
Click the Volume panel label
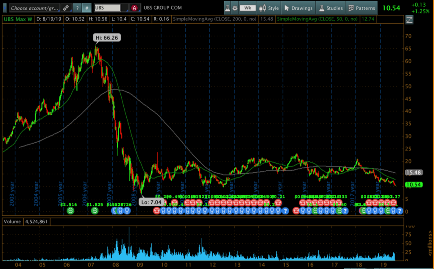click(x=12, y=222)
